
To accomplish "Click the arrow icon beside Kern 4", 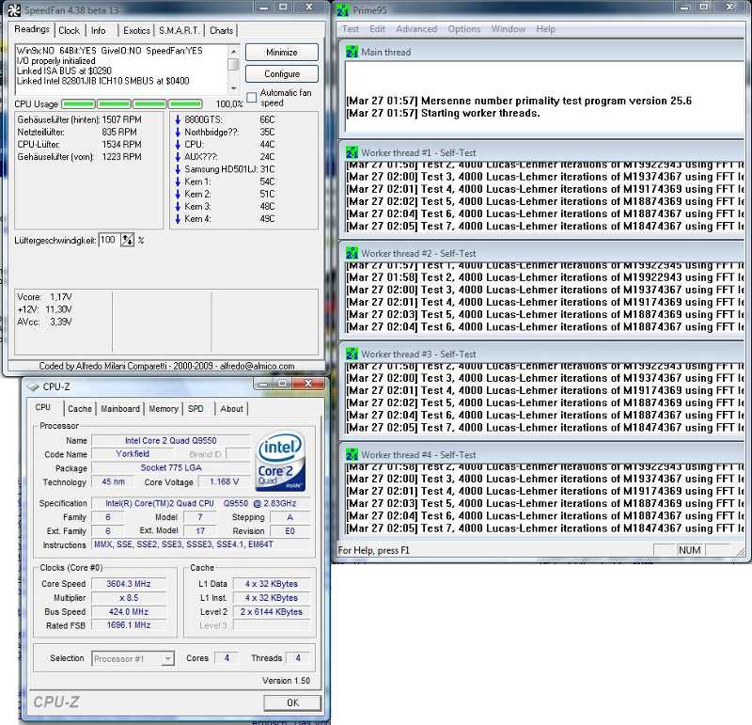I will (x=178, y=219).
